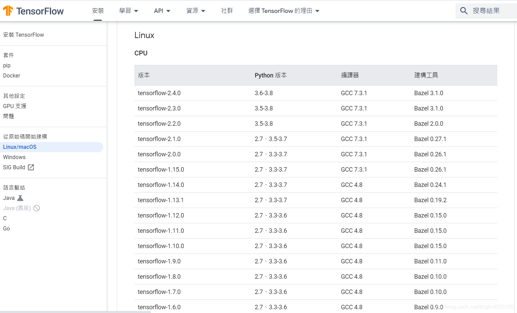Click the CPU subheading
Image resolution: width=517 pixels, height=313 pixels.
[141, 53]
